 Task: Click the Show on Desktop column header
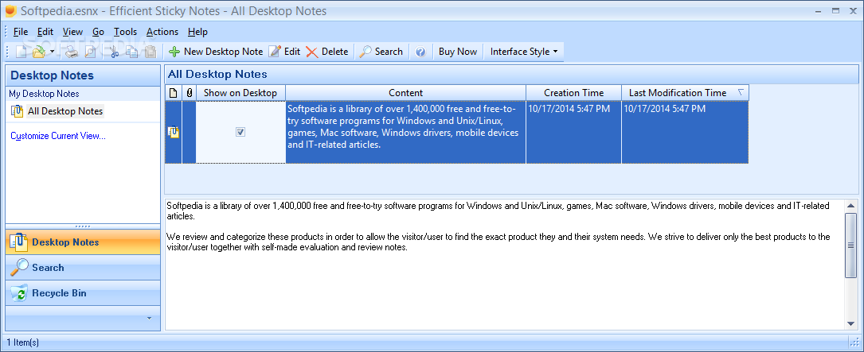240,93
